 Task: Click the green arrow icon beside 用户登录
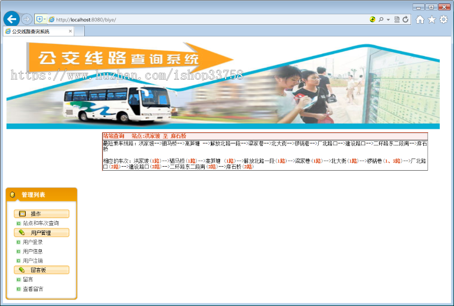tap(18, 242)
